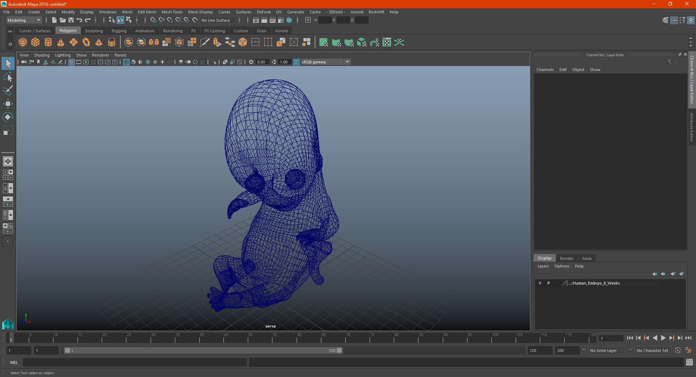Move selected layer up in list
Screen dimensions: 696x377
pos(655,274)
